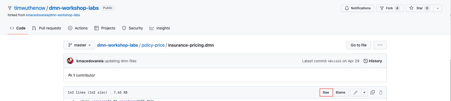Edit the file with the pencil icon
Viewport: 451px width, 101px height.
(x=356, y=93)
